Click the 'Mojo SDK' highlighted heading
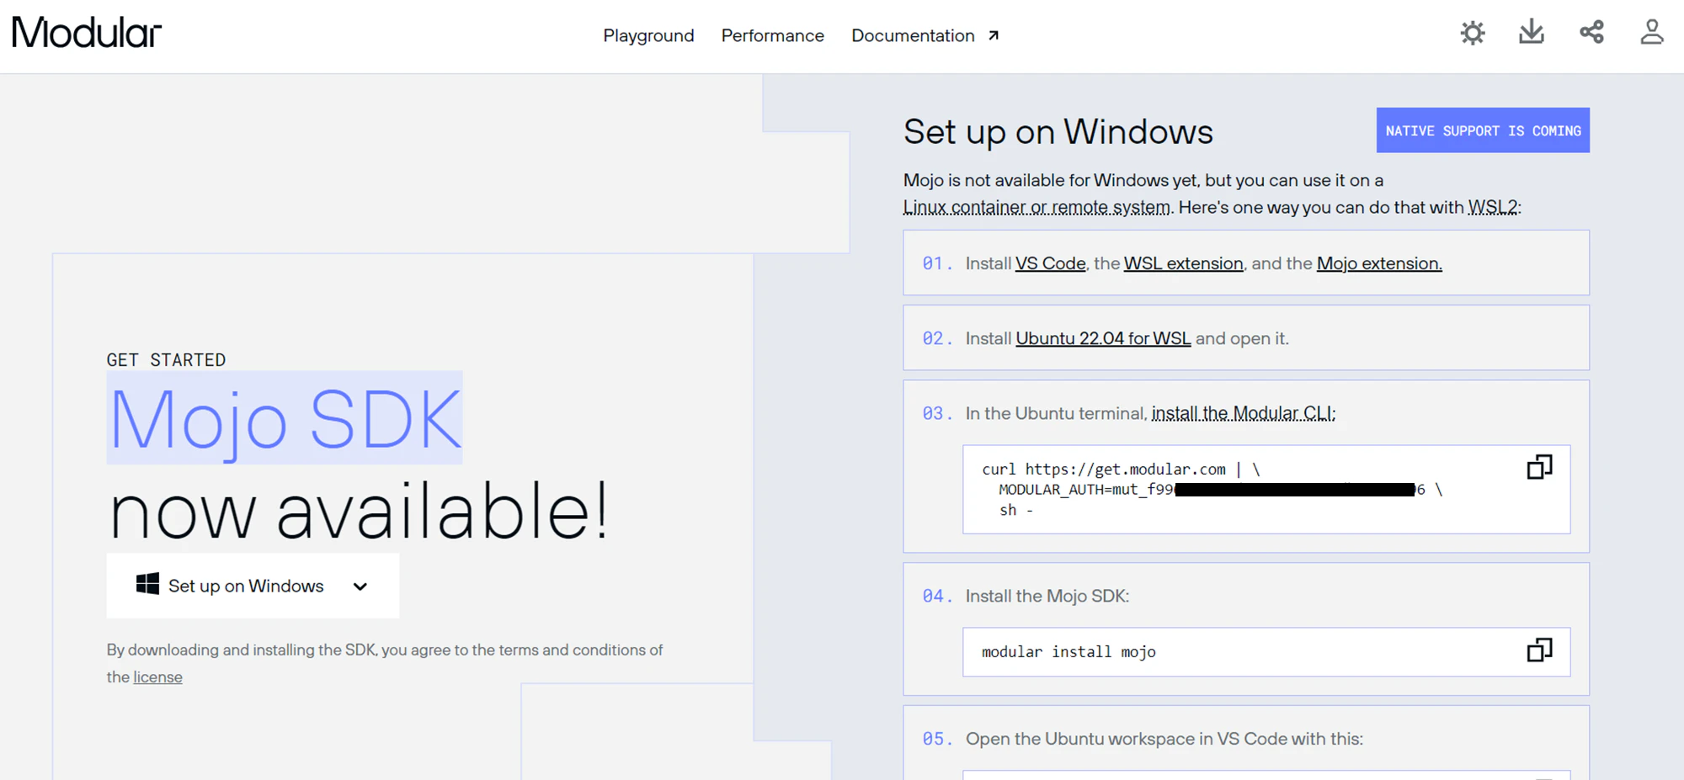Image resolution: width=1684 pixels, height=780 pixels. tap(285, 418)
